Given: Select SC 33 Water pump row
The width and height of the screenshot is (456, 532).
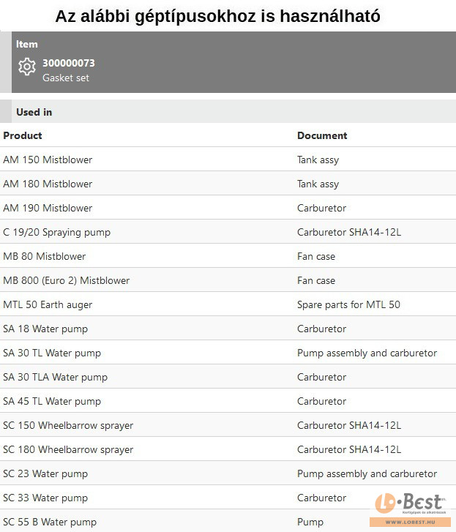Looking at the screenshot, I should [45, 498].
